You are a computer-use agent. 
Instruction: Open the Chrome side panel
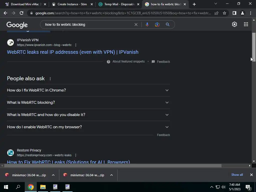(234, 13)
